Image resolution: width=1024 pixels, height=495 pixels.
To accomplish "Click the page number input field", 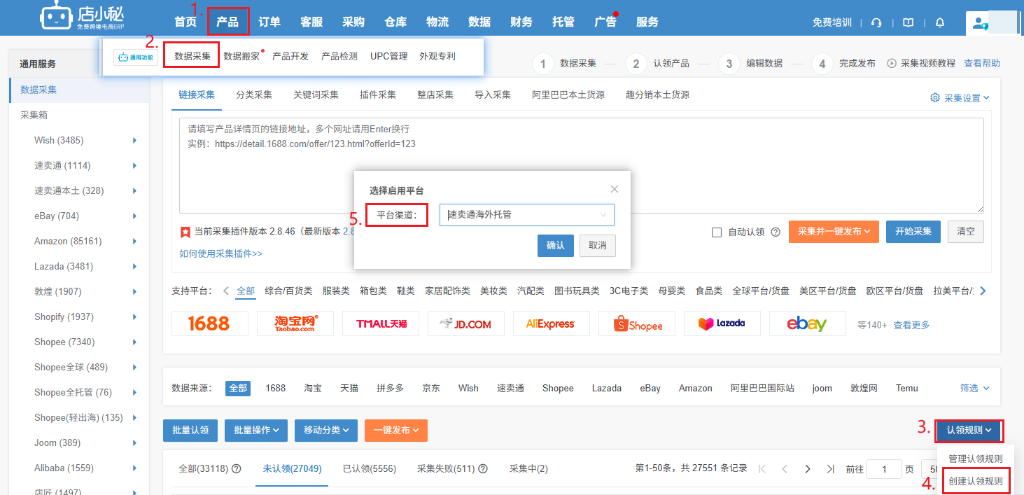I will point(883,469).
